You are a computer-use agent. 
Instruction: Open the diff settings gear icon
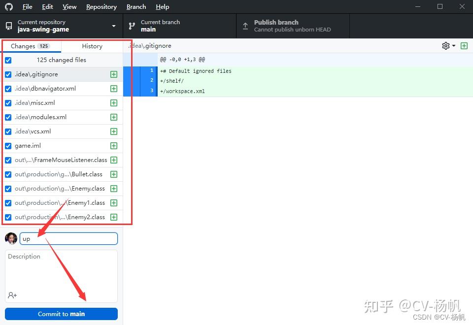[x=445, y=45]
